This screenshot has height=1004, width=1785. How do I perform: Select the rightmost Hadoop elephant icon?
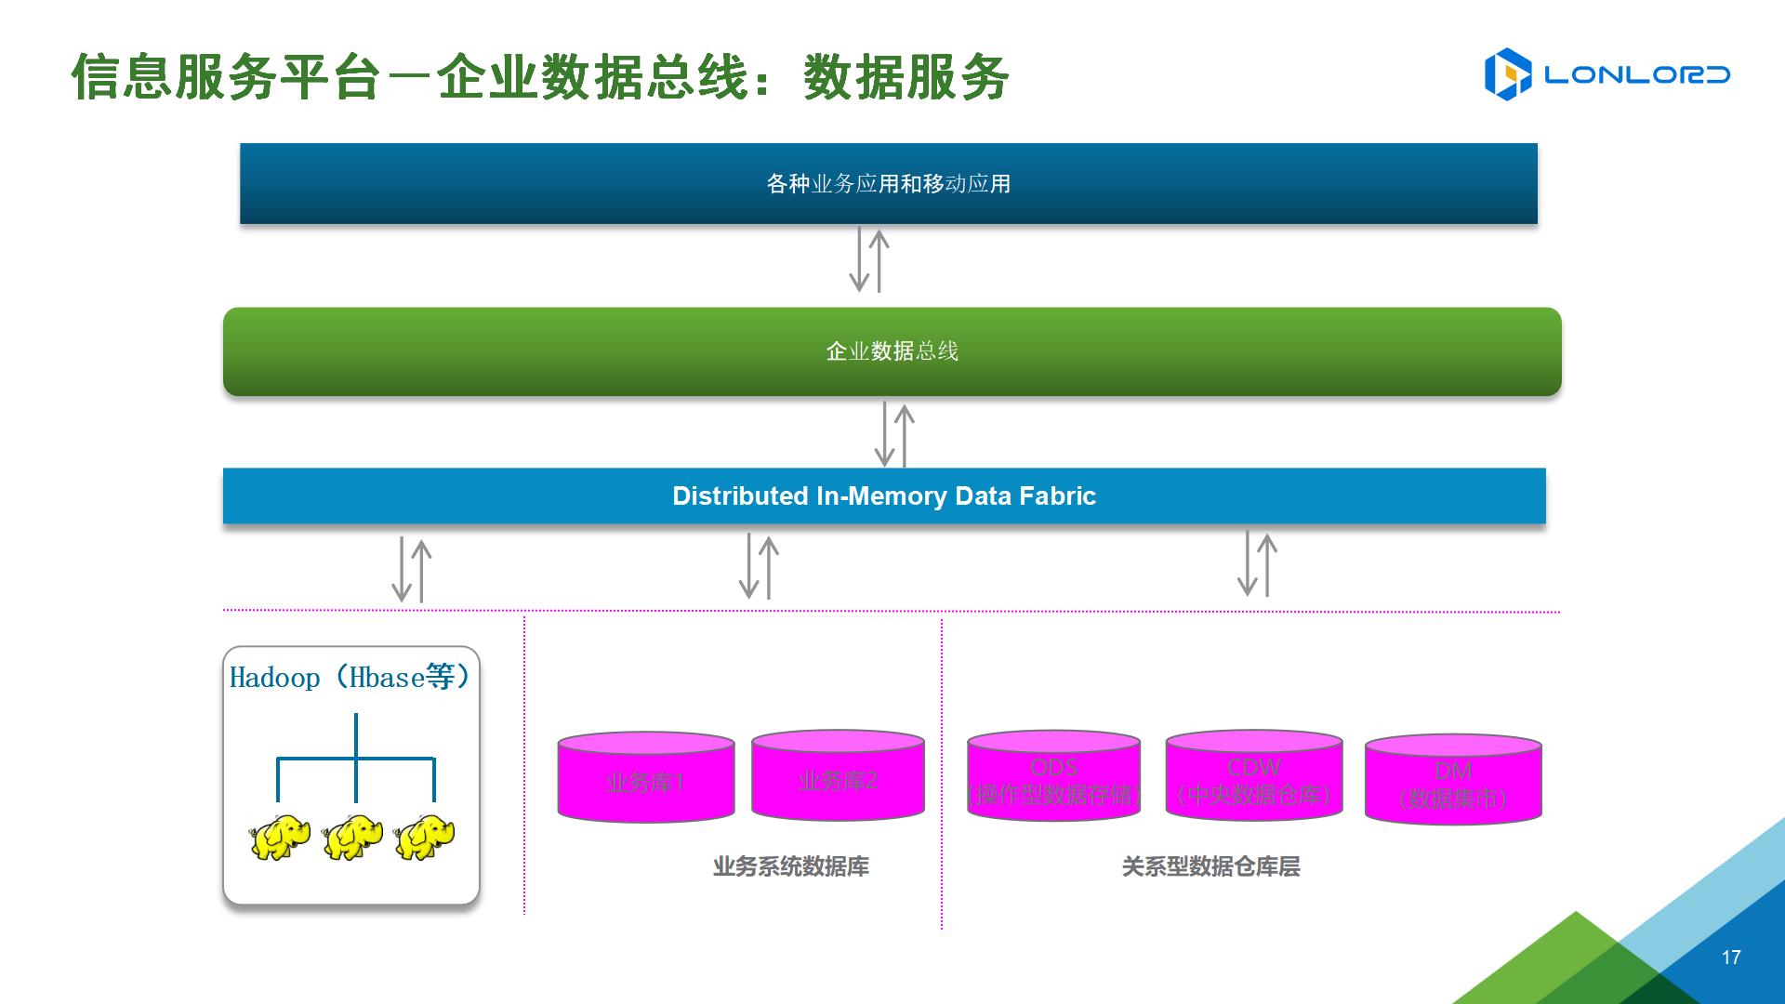point(425,838)
